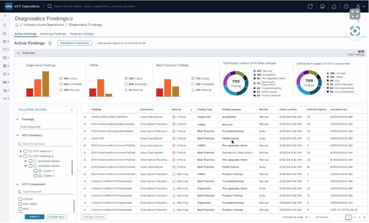Check the VCF-instance-1 checkbox
The height and width of the screenshot is (223, 369).
click(26, 151)
